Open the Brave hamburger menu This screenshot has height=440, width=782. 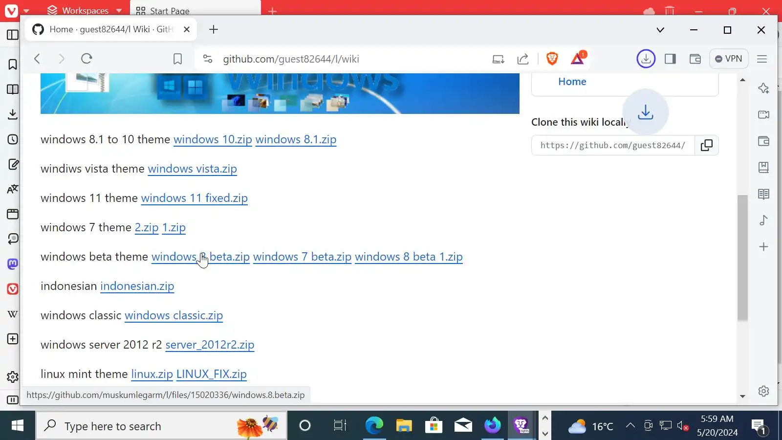click(762, 59)
